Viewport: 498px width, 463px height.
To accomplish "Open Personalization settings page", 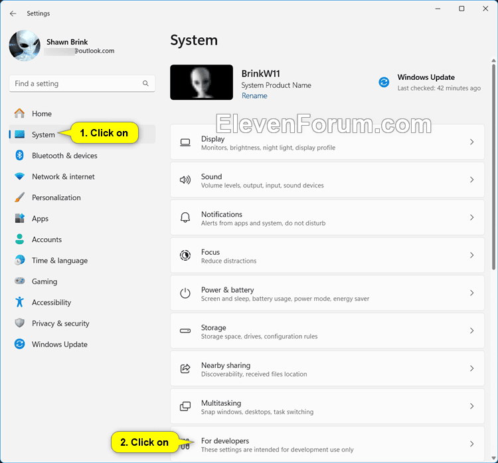I will coord(82,198).
